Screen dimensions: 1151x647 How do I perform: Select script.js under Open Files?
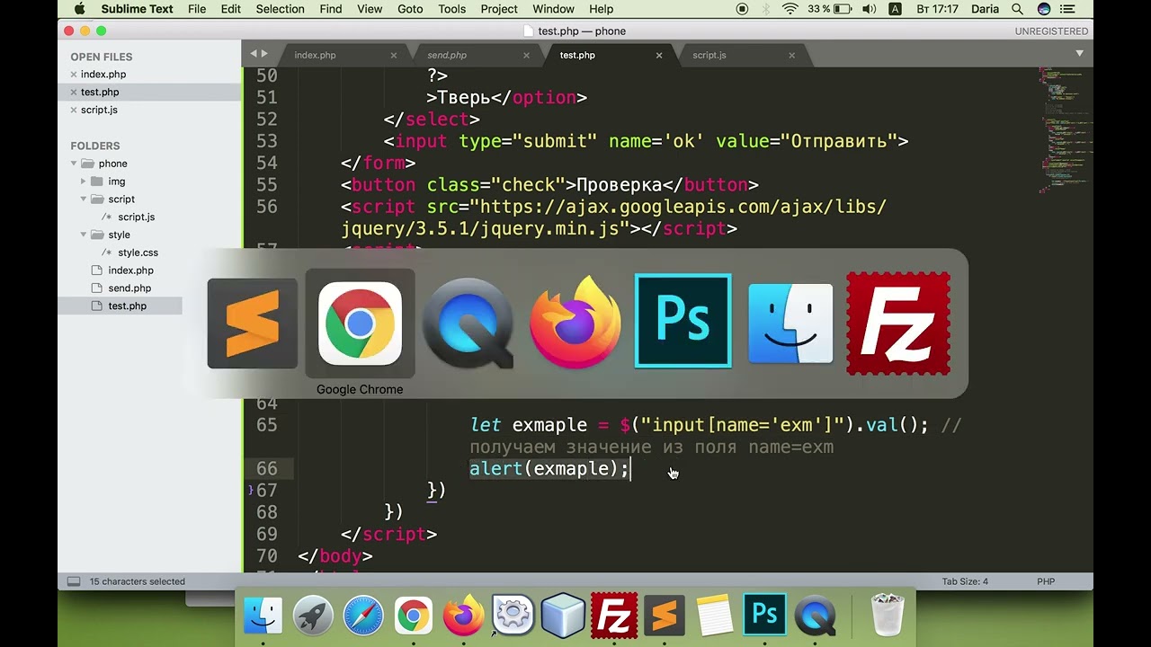click(x=99, y=110)
